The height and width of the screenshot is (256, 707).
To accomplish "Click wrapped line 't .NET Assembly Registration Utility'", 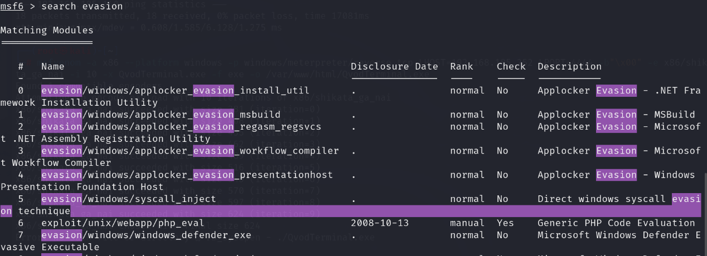I will pyautogui.click(x=105, y=139).
